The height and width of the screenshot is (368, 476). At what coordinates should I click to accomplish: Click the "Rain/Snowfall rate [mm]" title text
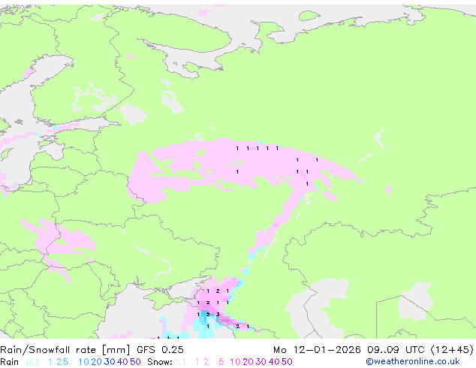coord(65,350)
